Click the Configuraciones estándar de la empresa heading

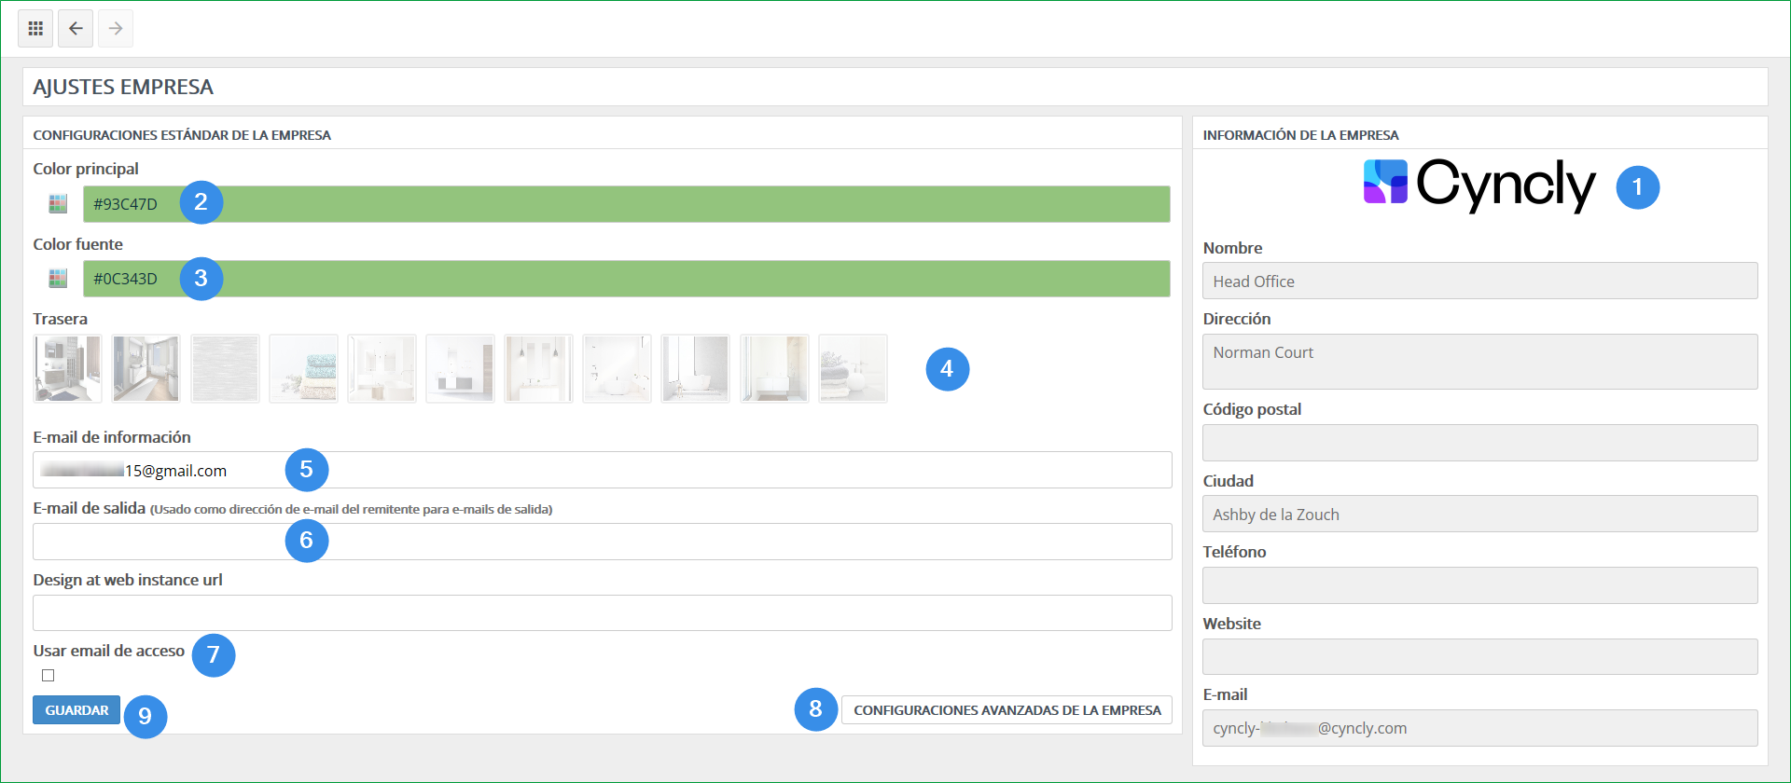(x=182, y=135)
